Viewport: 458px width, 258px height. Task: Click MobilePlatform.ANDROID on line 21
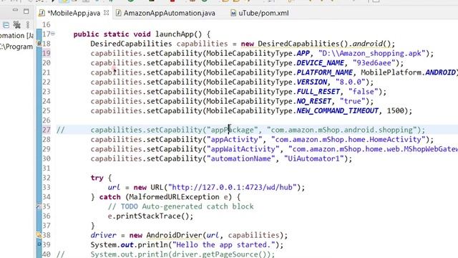[x=408, y=72]
